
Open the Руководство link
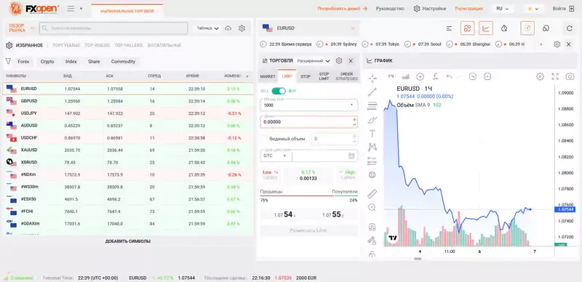(390, 9)
